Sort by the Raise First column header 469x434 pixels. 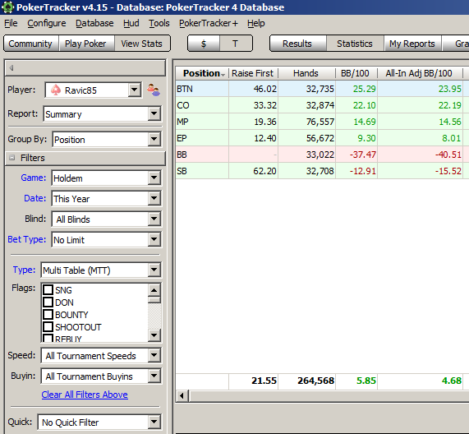253,73
